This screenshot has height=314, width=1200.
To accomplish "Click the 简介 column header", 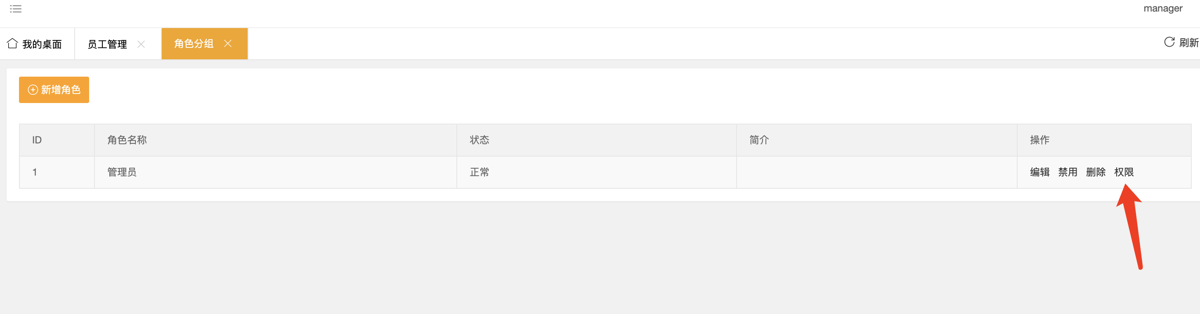I will [x=877, y=140].
